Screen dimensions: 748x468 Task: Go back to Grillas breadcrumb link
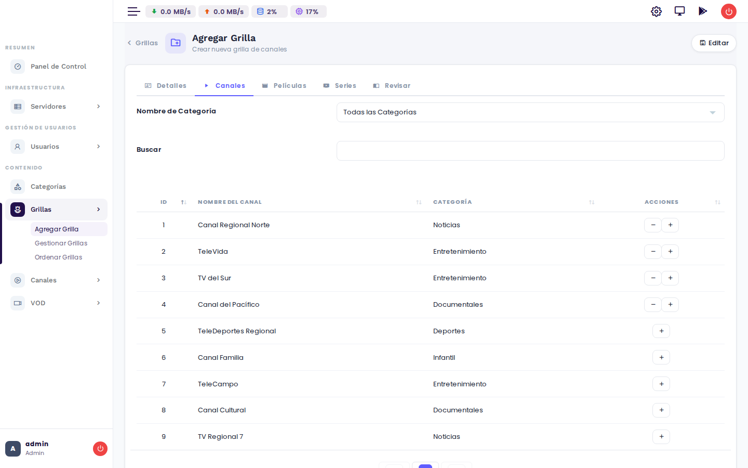tap(143, 43)
